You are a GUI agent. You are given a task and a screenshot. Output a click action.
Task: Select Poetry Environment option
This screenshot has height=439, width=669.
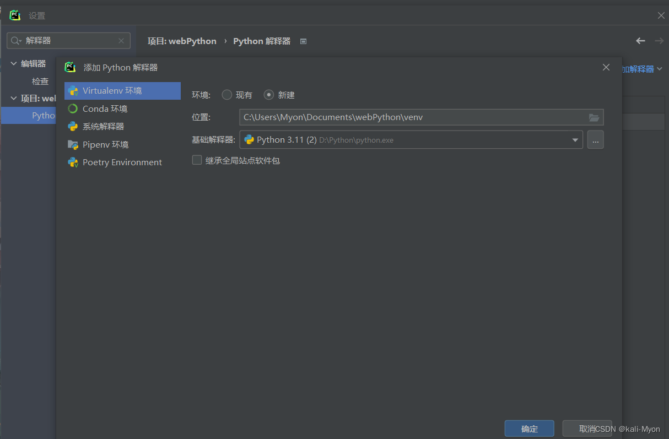coord(122,162)
